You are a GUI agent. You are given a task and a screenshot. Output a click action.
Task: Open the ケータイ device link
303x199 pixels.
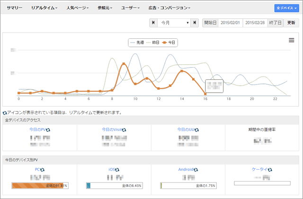(x=259, y=169)
